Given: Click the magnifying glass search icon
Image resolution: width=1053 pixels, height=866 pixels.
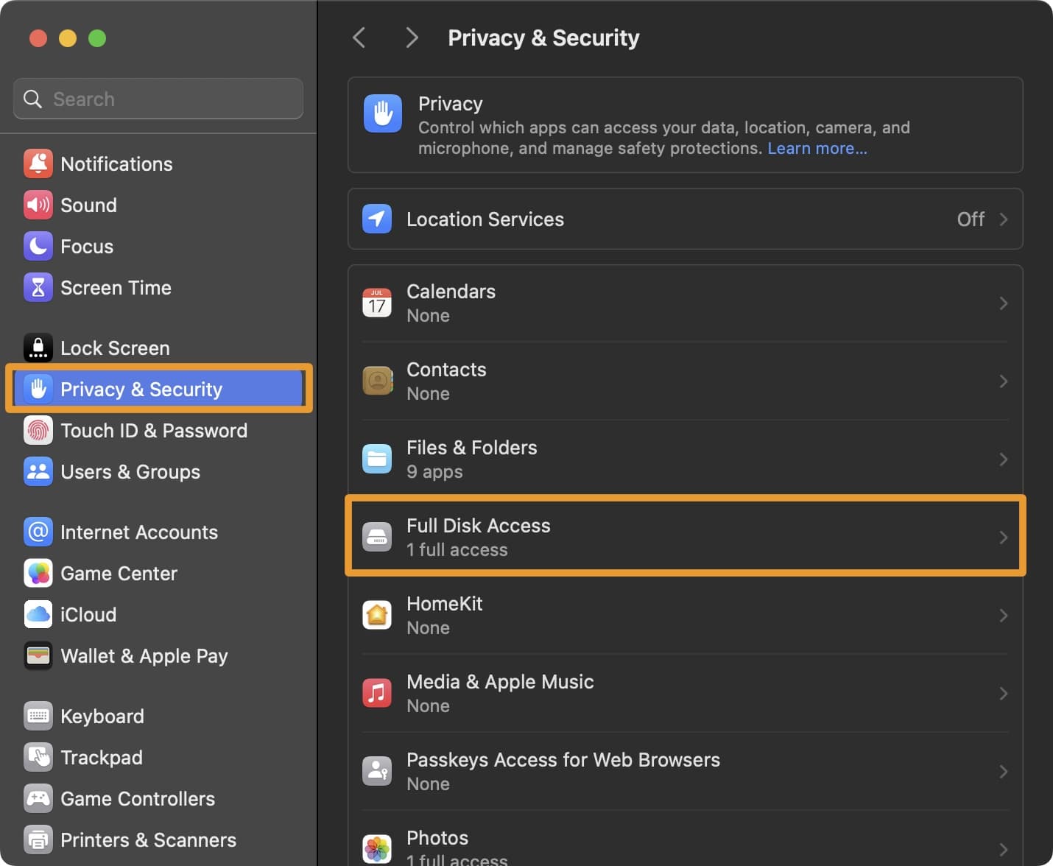Looking at the screenshot, I should (32, 99).
